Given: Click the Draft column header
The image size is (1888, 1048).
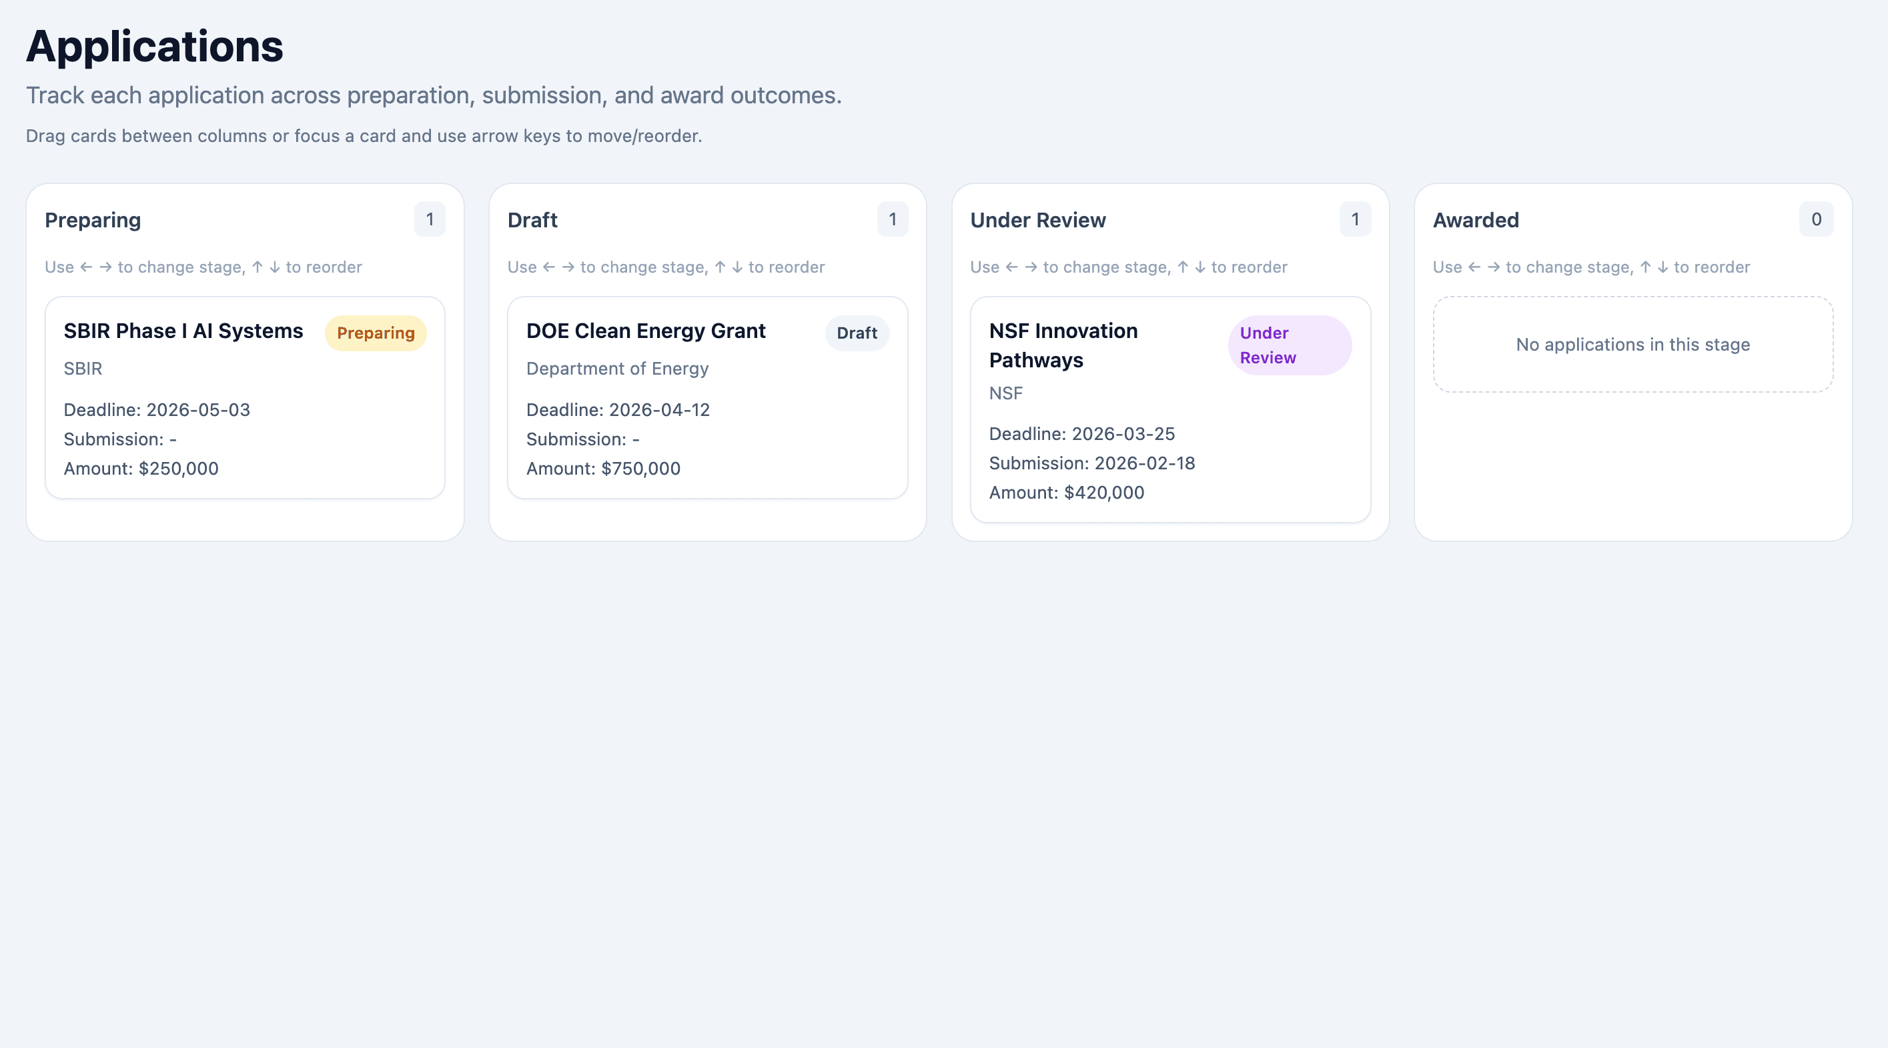Looking at the screenshot, I should pyautogui.click(x=533, y=219).
